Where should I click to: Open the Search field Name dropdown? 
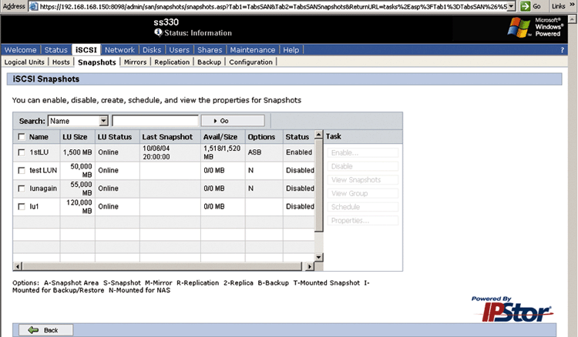[x=103, y=121]
